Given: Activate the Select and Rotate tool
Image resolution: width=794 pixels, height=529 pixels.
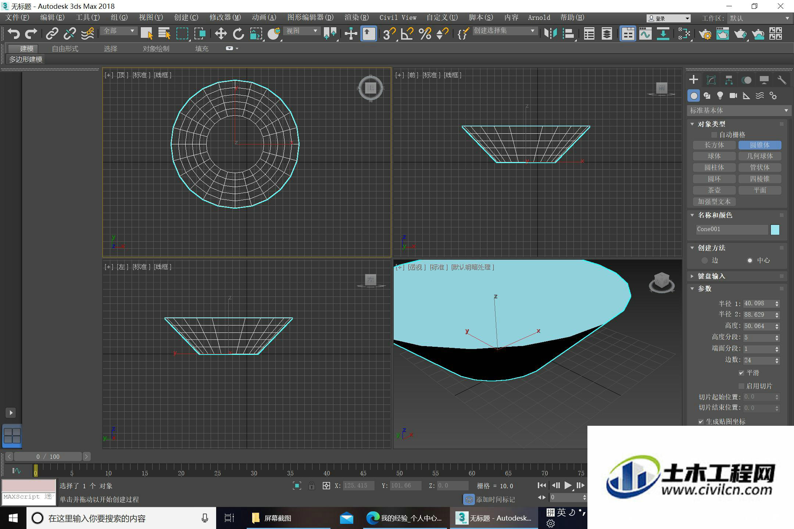Looking at the screenshot, I should [x=238, y=34].
